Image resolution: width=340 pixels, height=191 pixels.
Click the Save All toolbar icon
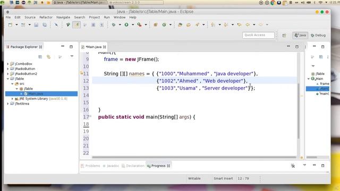coord(45,25)
